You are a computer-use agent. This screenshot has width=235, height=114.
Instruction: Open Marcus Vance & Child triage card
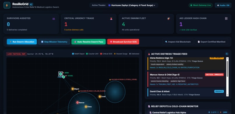point(187,79)
